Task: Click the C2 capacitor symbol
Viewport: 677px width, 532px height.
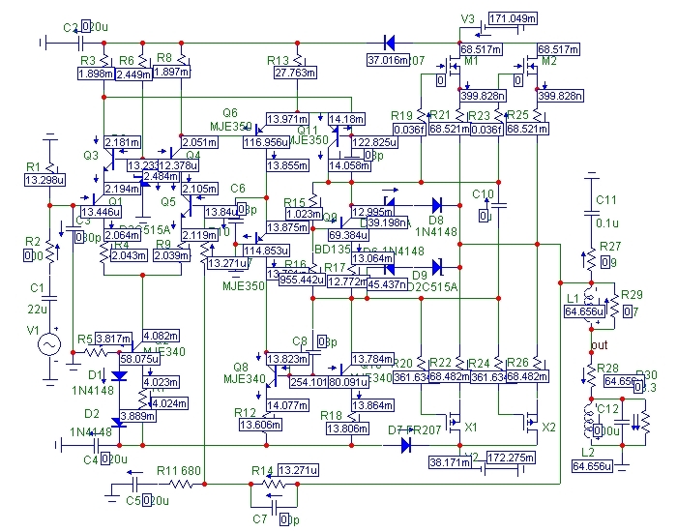Action: pos(80,44)
